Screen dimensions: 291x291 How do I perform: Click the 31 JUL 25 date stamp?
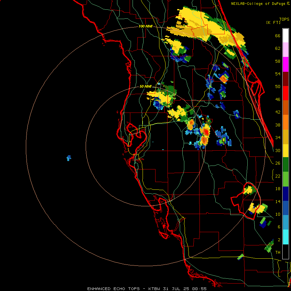click(x=177, y=289)
